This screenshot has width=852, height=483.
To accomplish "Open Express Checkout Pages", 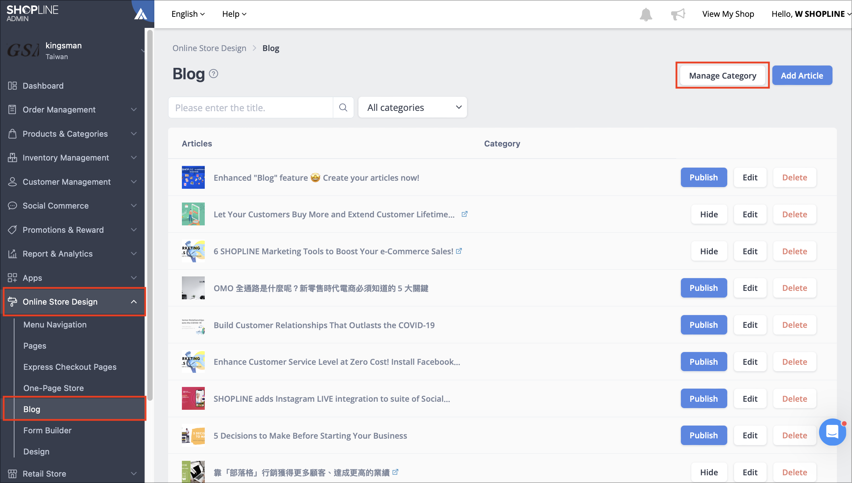I will (x=70, y=367).
